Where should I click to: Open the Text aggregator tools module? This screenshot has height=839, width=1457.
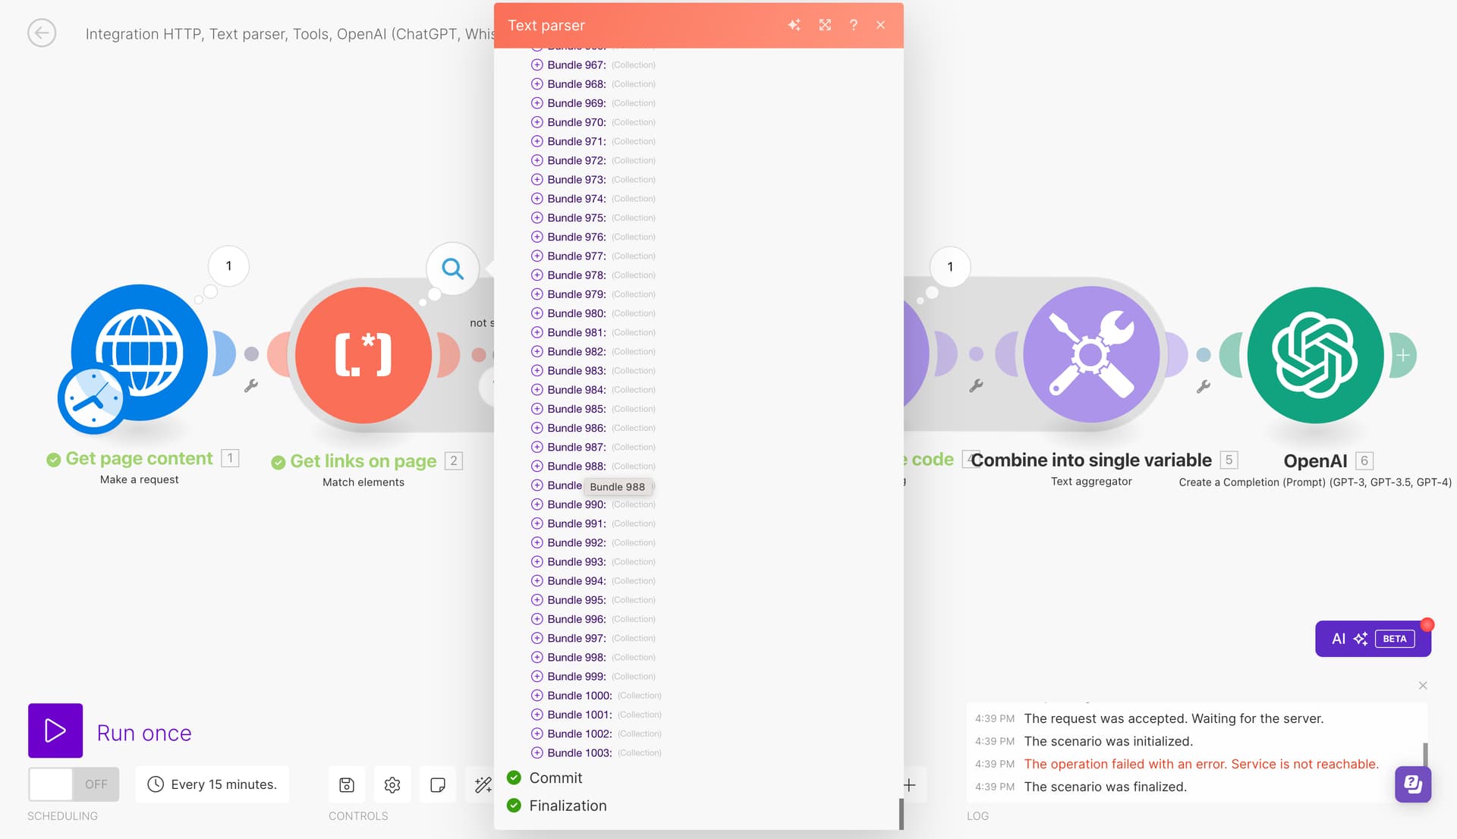[1090, 354]
